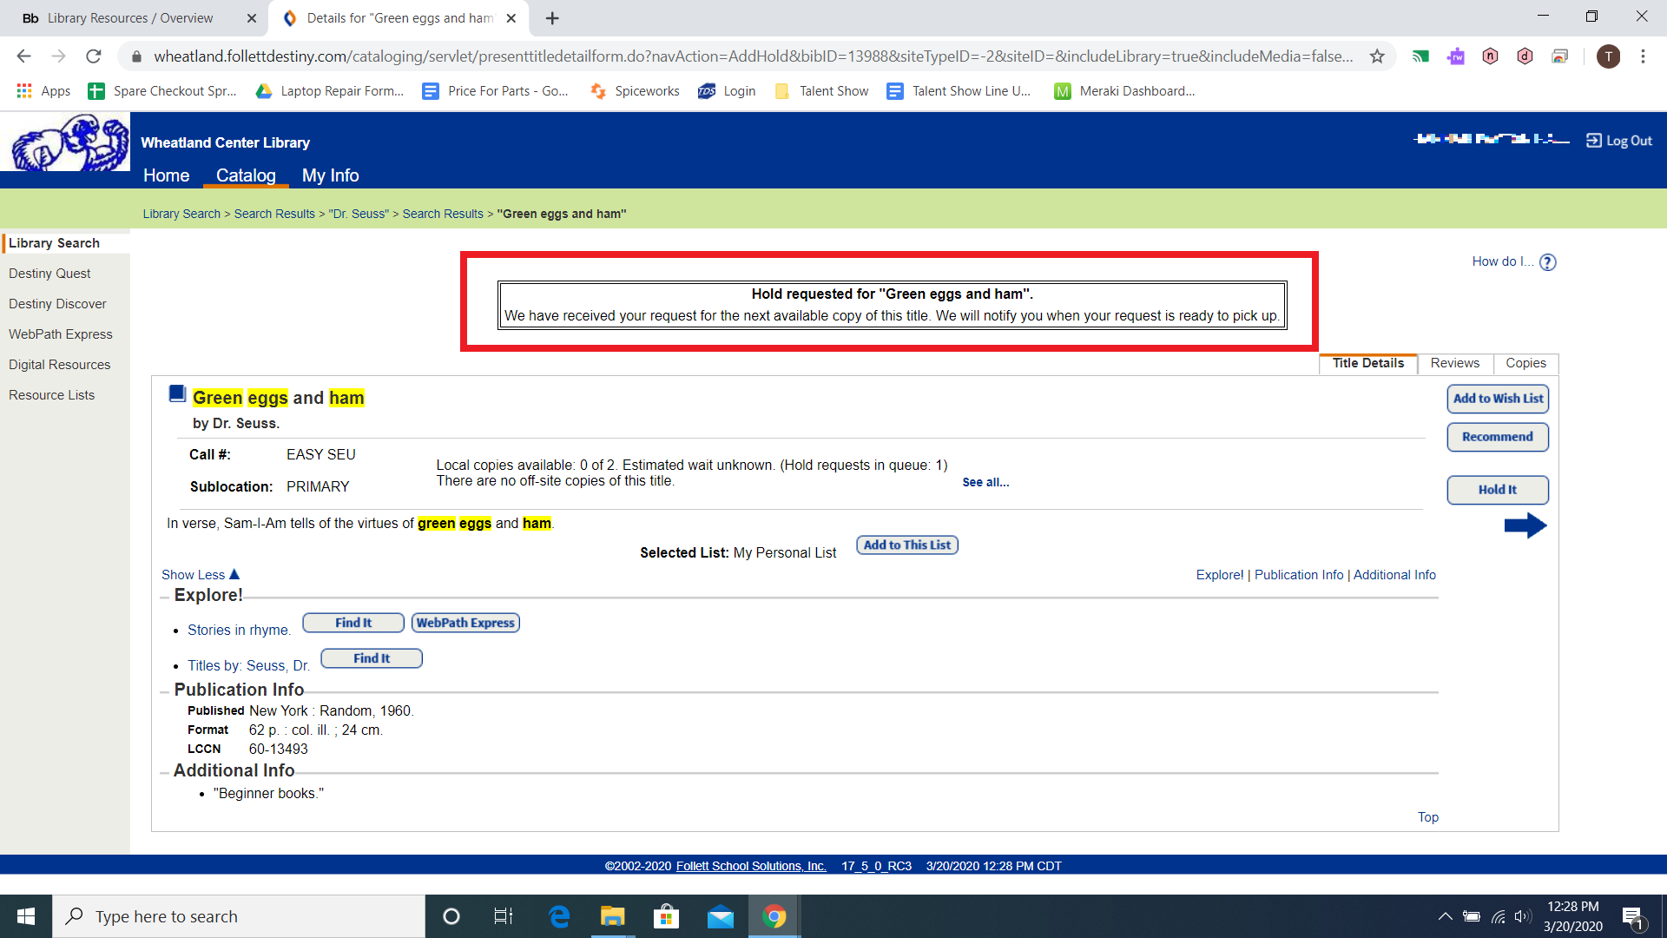This screenshot has height=938, width=1667.
Task: Click the Log Out icon
Action: (x=1594, y=141)
